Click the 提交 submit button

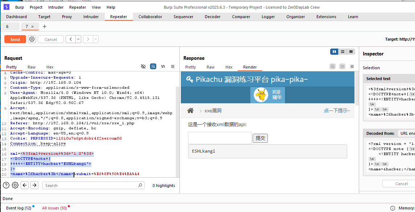pos(260,138)
